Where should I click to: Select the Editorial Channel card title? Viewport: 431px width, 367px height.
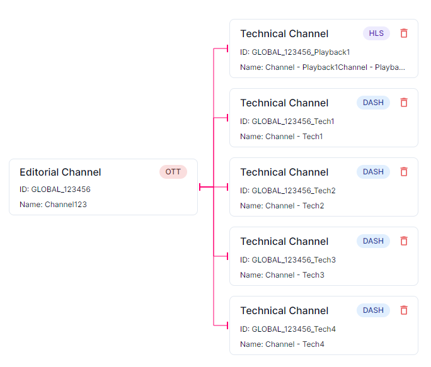coord(60,172)
